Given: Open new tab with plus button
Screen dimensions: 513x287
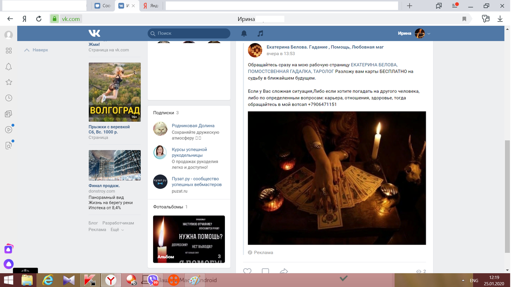Looking at the screenshot, I should tap(410, 6).
